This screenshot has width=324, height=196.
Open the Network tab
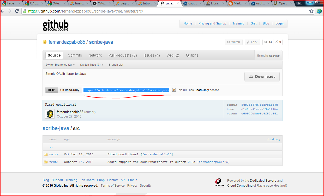click(x=95, y=55)
